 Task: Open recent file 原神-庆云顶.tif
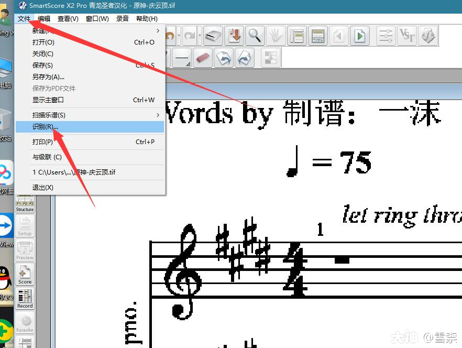[x=74, y=172]
